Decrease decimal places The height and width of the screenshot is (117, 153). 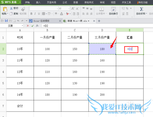(x=127, y=14)
